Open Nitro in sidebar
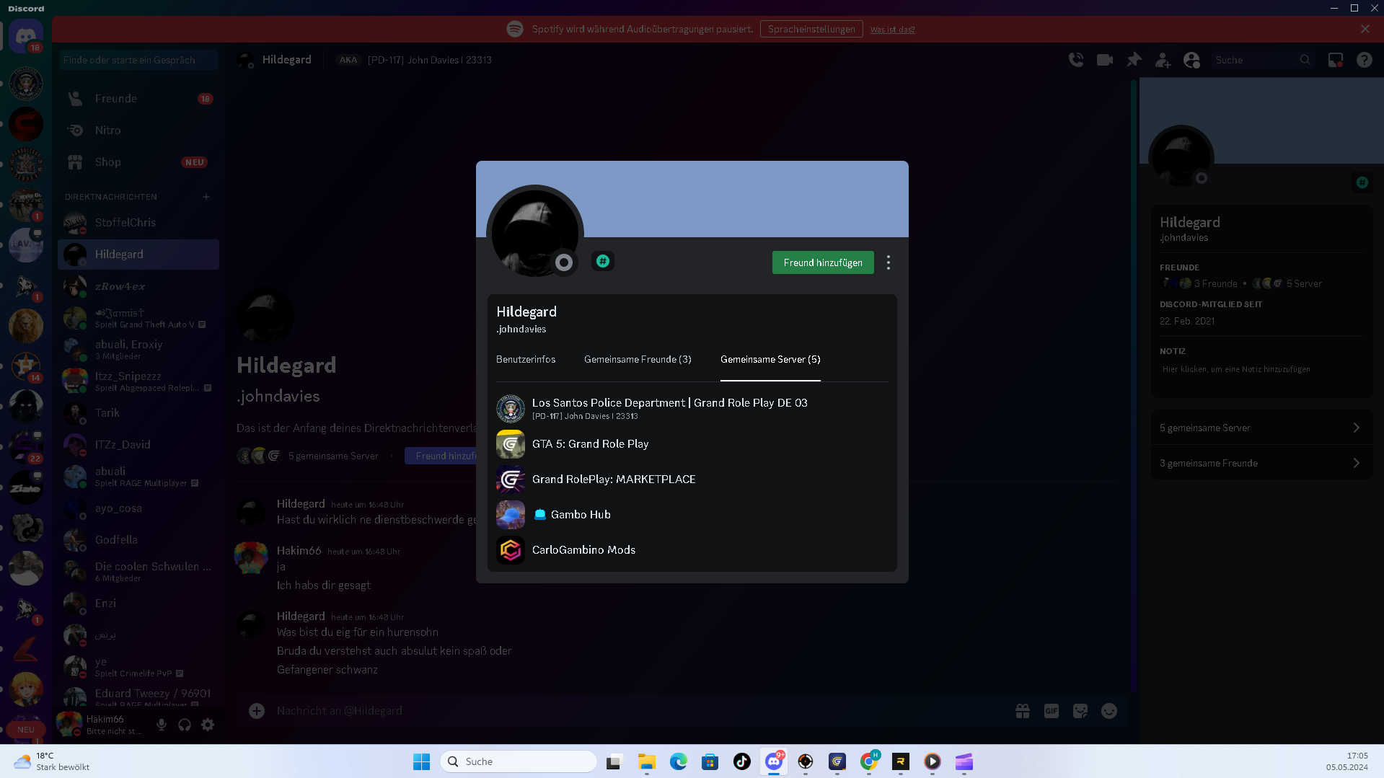Viewport: 1384px width, 778px height. [138, 131]
